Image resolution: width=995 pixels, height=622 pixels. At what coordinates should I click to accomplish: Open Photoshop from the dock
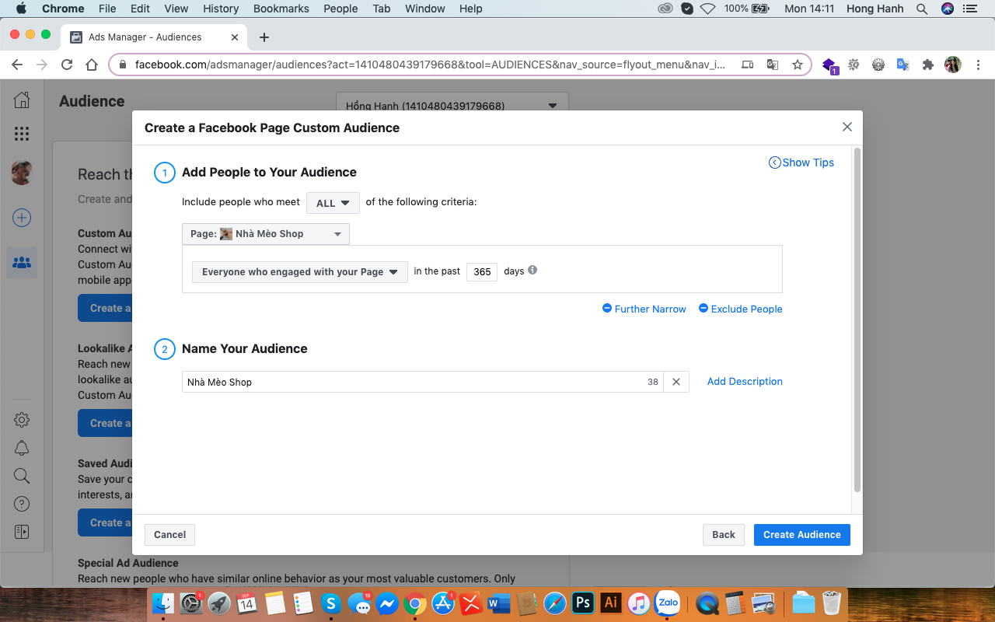(x=583, y=603)
